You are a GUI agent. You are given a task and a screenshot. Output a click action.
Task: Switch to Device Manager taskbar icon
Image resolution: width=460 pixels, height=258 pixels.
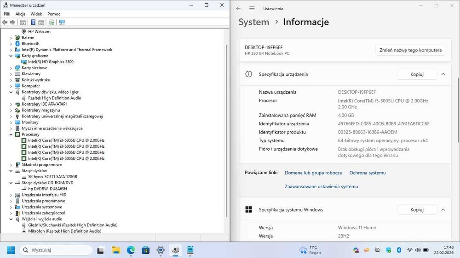click(x=175, y=250)
